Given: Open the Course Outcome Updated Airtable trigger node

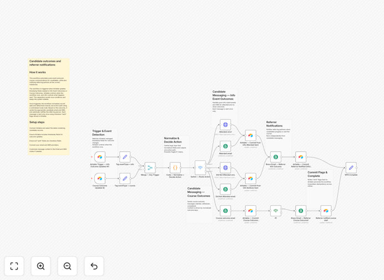Looking at the screenshot, I should [x=100, y=179].
